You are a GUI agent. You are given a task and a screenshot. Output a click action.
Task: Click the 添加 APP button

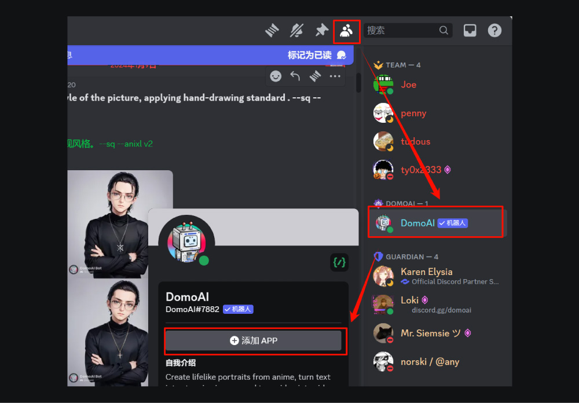click(254, 340)
